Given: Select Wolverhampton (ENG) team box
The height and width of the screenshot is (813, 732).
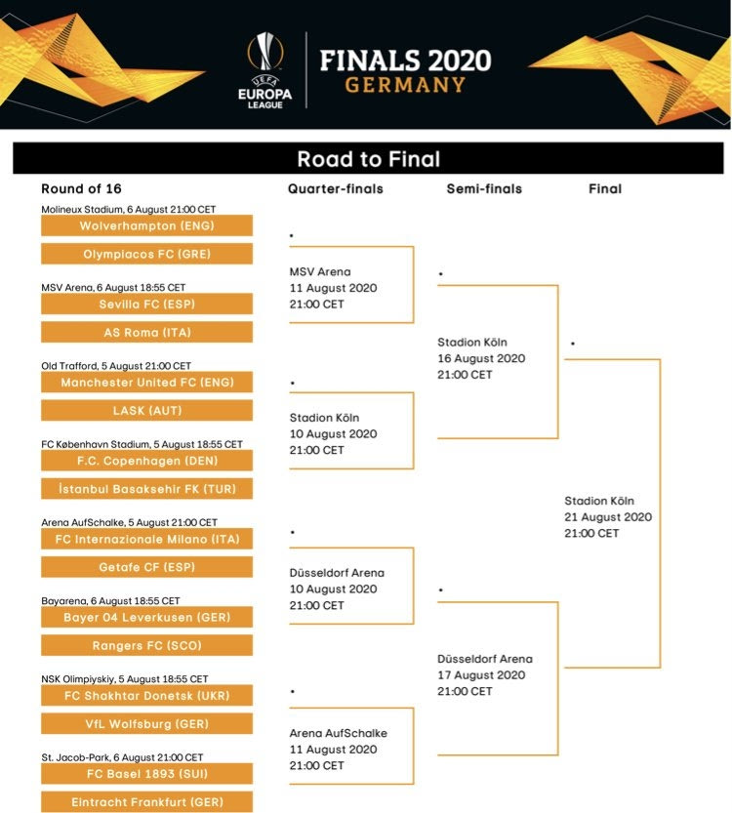Looking at the screenshot, I should pos(146,225).
